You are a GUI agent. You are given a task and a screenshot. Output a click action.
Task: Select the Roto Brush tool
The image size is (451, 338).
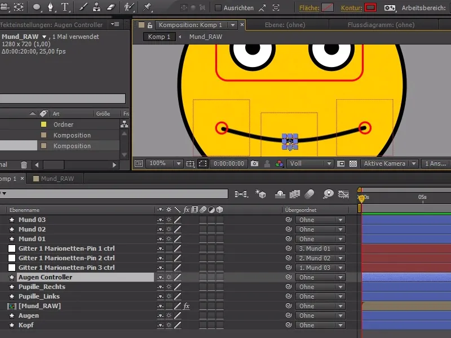pyautogui.click(x=129, y=7)
